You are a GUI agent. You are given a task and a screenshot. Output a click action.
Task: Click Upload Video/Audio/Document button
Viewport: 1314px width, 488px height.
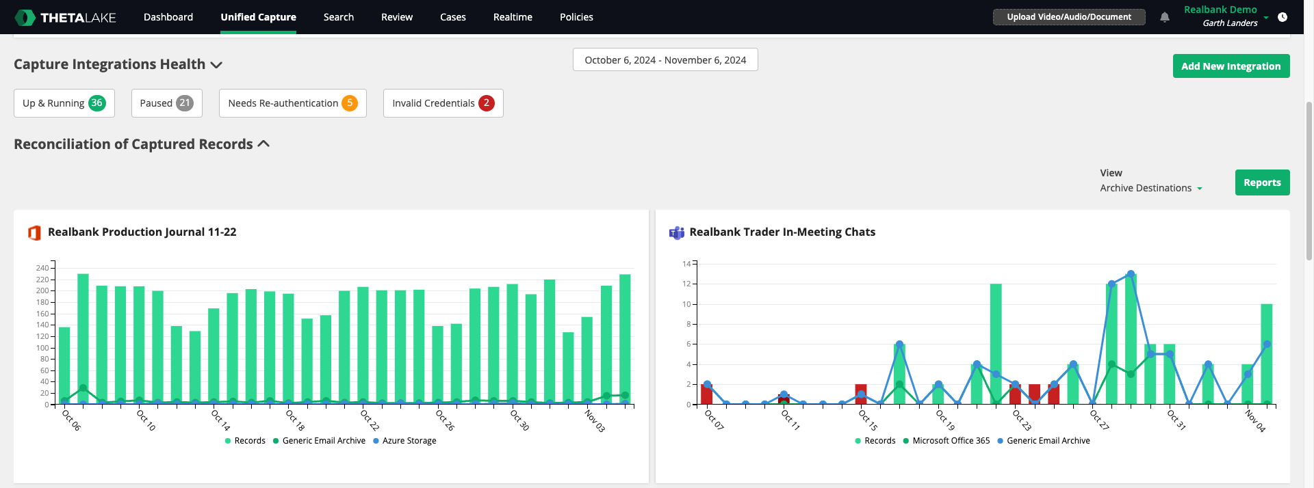1069,17
